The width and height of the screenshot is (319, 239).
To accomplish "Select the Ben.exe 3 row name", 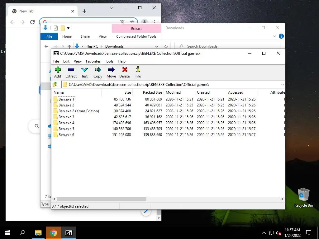I will pos(66,117).
